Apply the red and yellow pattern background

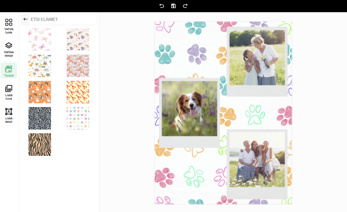click(x=78, y=92)
